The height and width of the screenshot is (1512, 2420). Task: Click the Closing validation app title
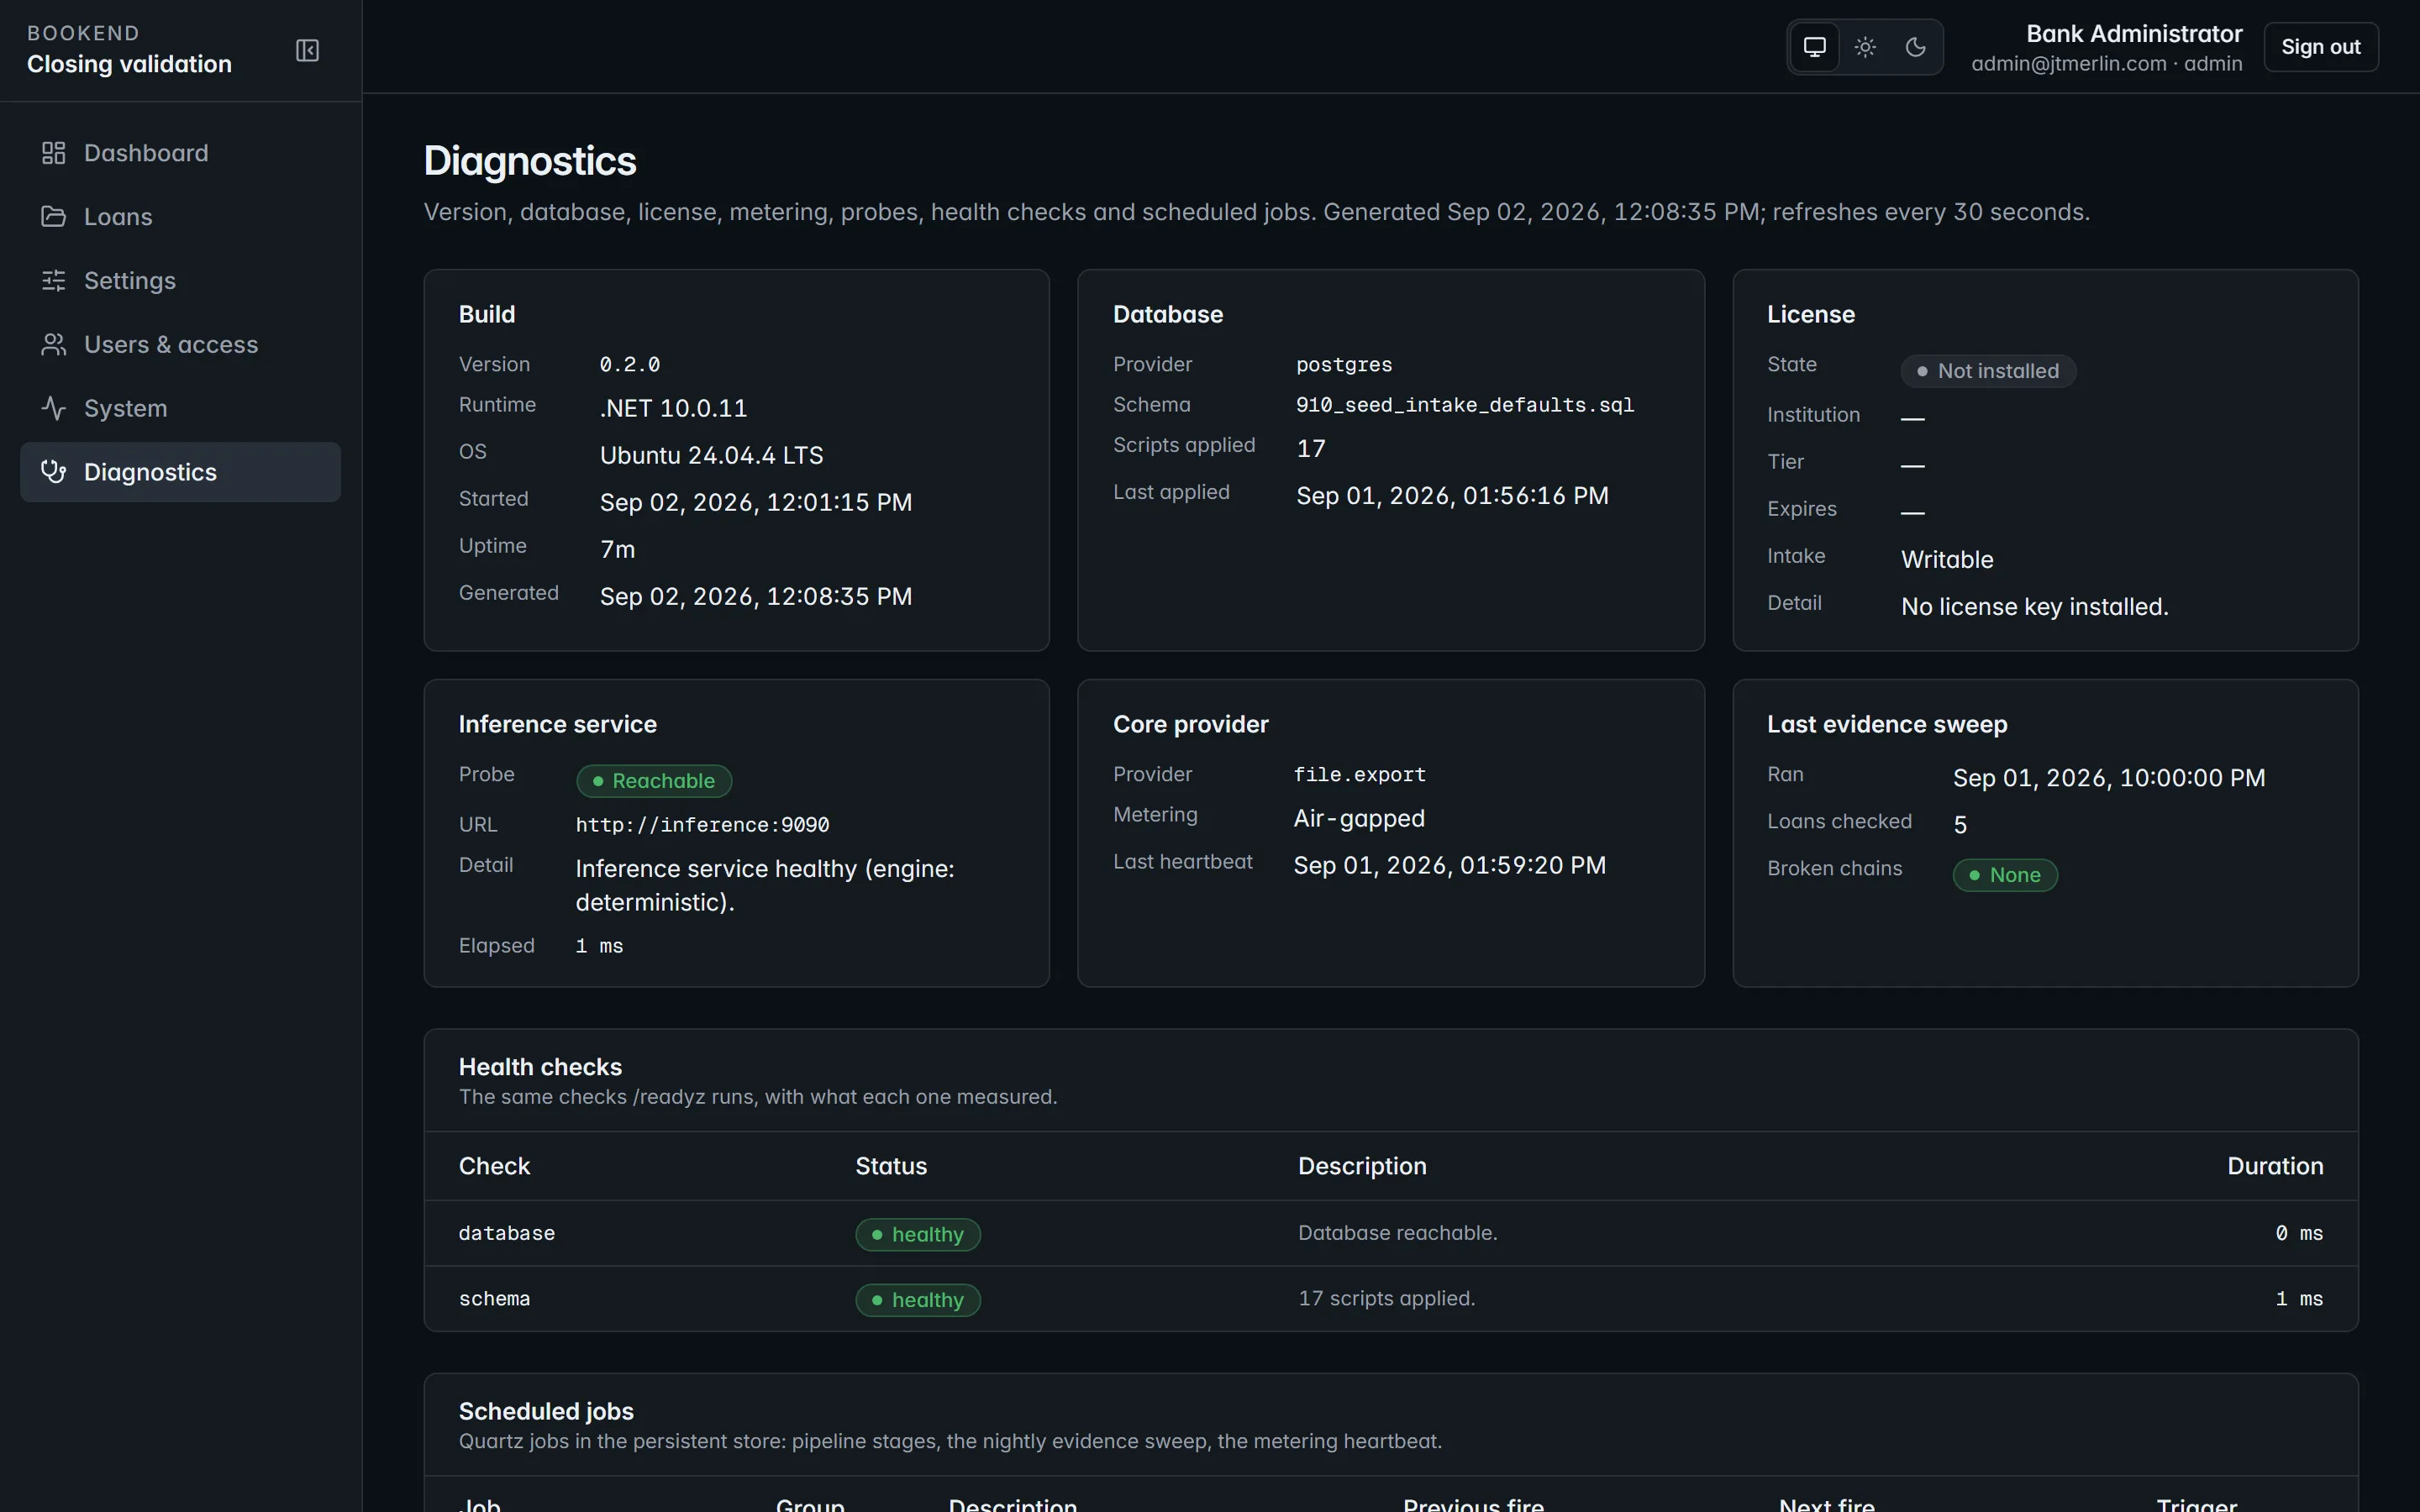pos(129,64)
